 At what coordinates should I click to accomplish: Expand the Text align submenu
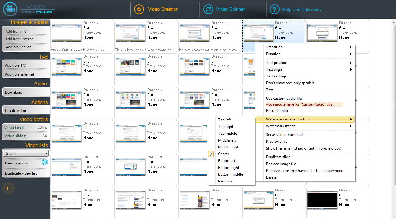305,69
